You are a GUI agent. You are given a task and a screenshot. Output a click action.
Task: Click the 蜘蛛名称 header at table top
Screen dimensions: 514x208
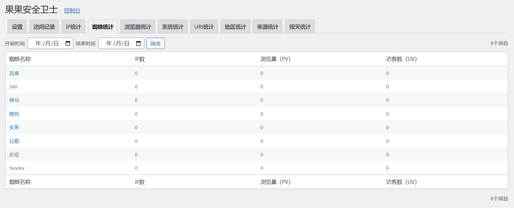pyautogui.click(x=20, y=59)
